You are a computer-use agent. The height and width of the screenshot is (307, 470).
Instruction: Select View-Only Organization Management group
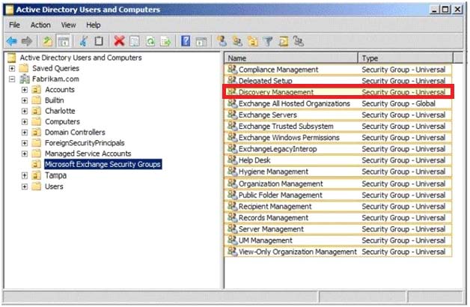pyautogui.click(x=338, y=252)
